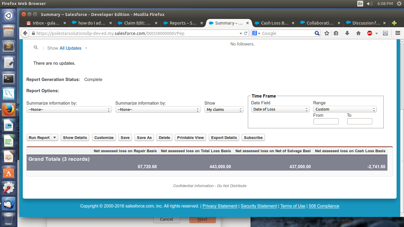Viewport: 404px width, 227px height.
Task: Open LibreOffice Writer from dock
Action: point(9,125)
